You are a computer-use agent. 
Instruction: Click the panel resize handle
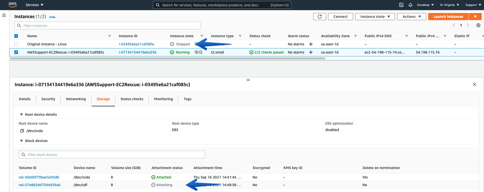coord(248,80)
